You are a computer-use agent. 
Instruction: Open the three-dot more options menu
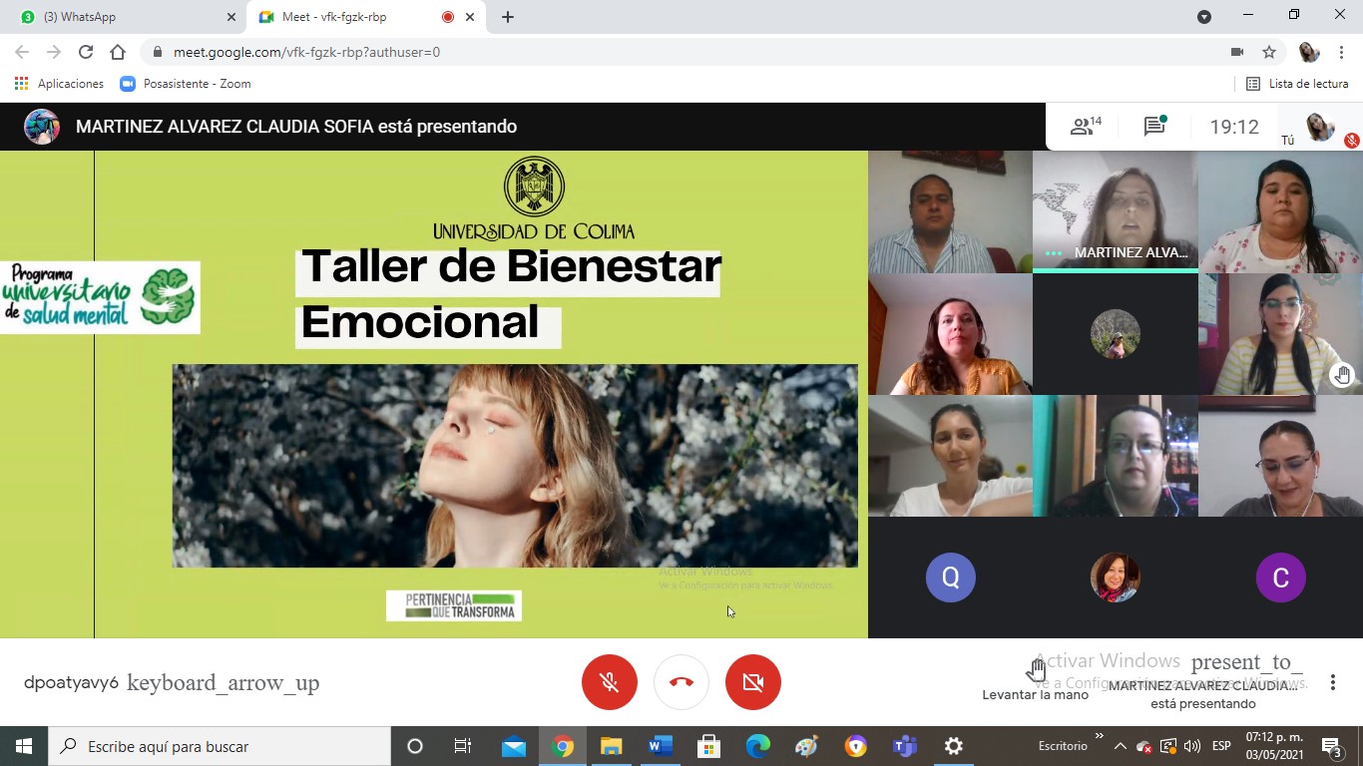click(x=1333, y=682)
